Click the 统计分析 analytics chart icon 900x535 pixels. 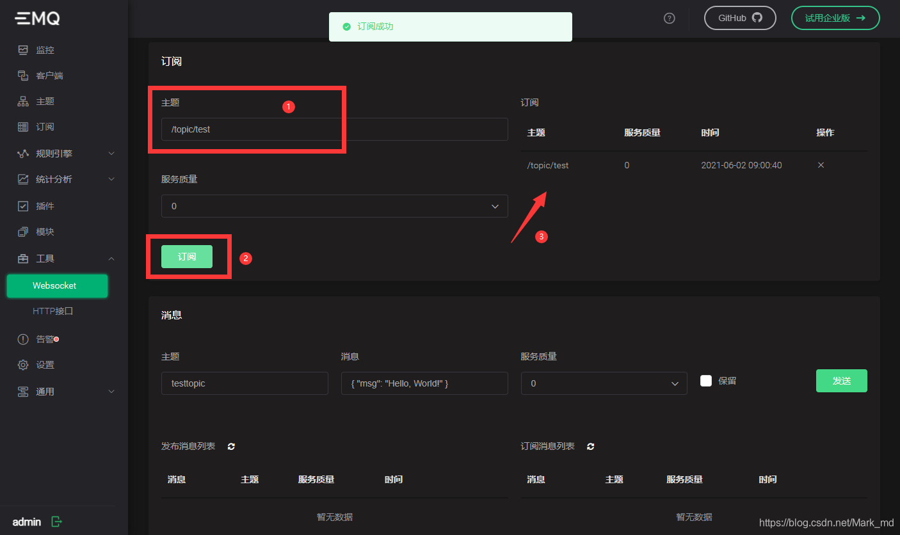coord(23,179)
